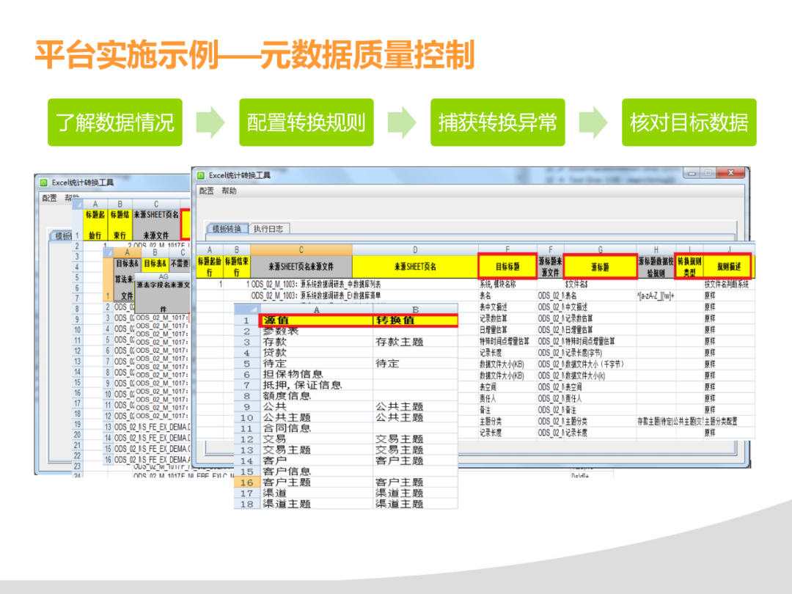Select 日增量估算 cell in 目标标题 column

[x=507, y=330]
